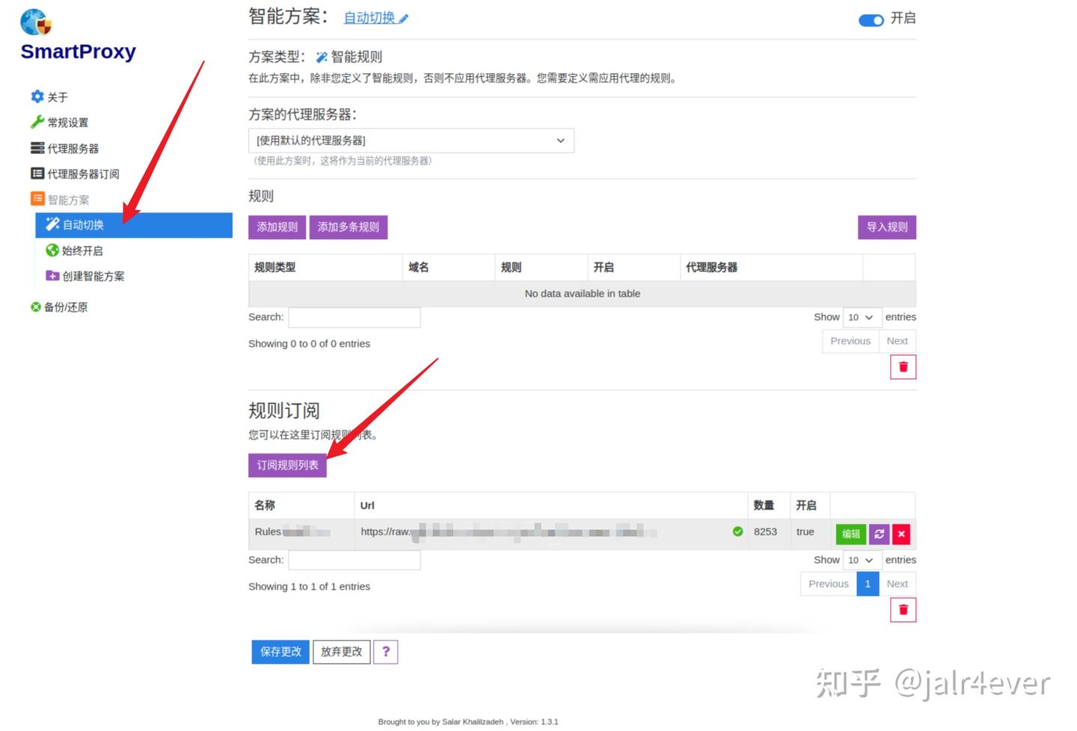This screenshot has height=731, width=1077.
Task: Select 备份/还原 in the sidebar
Action: [x=64, y=306]
